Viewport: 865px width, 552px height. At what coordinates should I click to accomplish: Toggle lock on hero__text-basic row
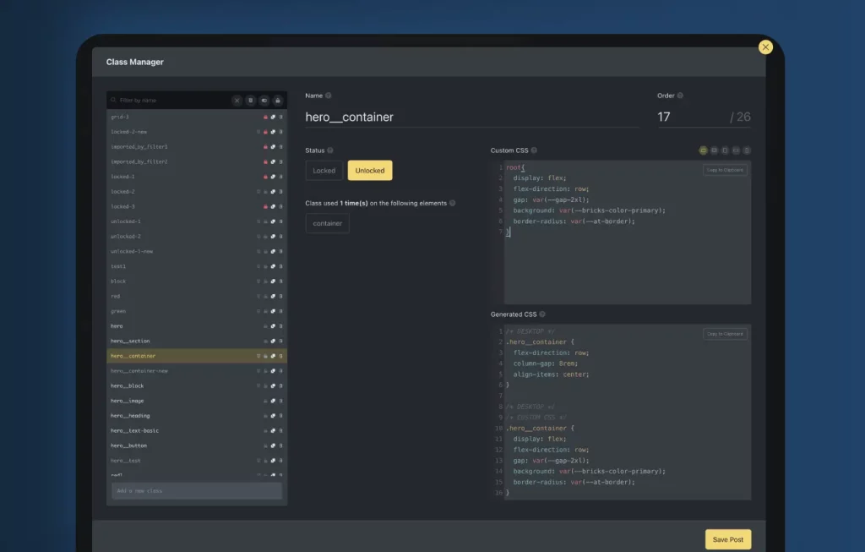(x=265, y=430)
